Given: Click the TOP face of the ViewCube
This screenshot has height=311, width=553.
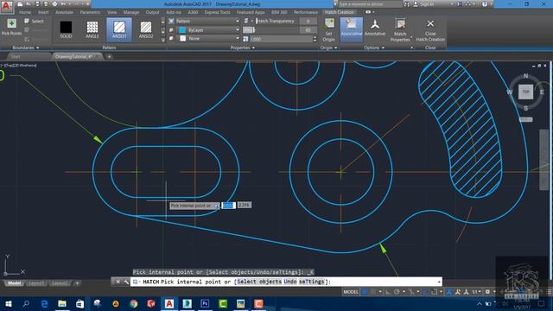Looking at the screenshot, I should coord(525,92).
